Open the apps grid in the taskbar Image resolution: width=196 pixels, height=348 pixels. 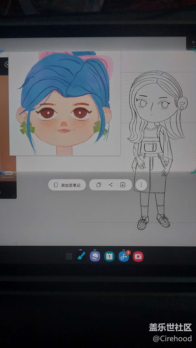[69, 256]
